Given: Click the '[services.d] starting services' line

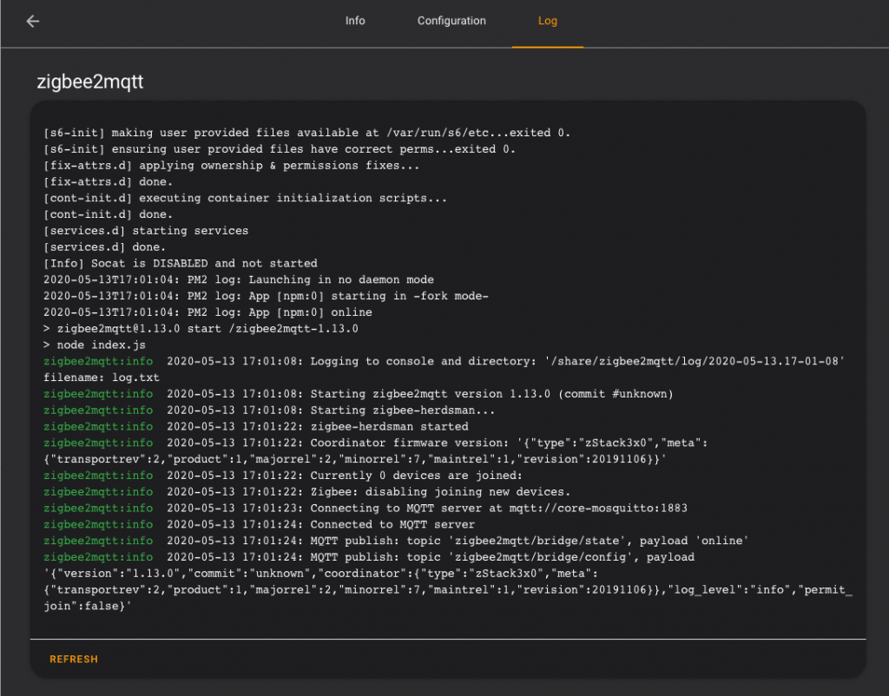Looking at the screenshot, I should (146, 231).
